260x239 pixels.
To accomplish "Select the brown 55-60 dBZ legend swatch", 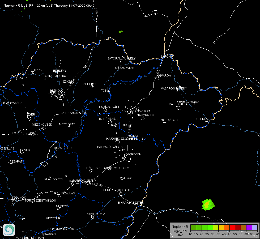I will (244, 227).
